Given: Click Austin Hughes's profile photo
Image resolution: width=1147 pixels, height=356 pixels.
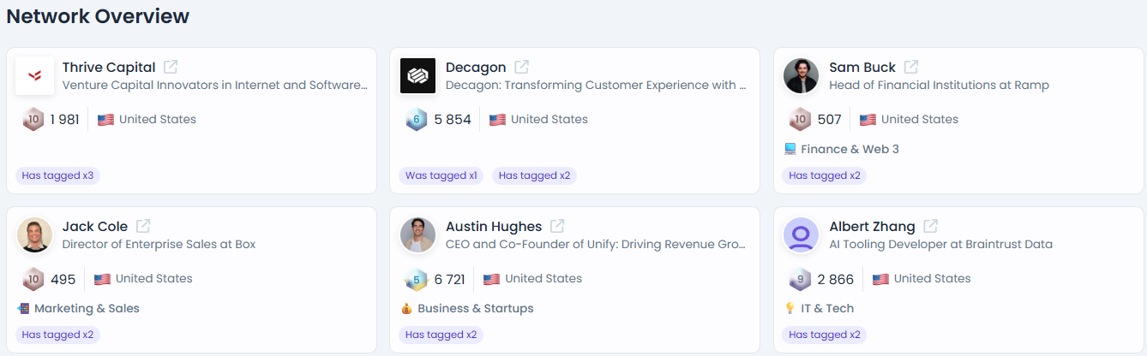Looking at the screenshot, I should pos(417,235).
